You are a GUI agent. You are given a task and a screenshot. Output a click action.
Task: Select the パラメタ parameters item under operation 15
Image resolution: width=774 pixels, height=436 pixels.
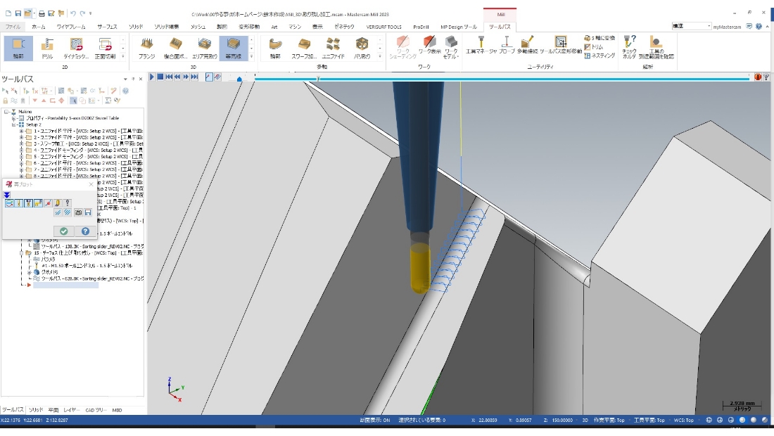pos(48,259)
